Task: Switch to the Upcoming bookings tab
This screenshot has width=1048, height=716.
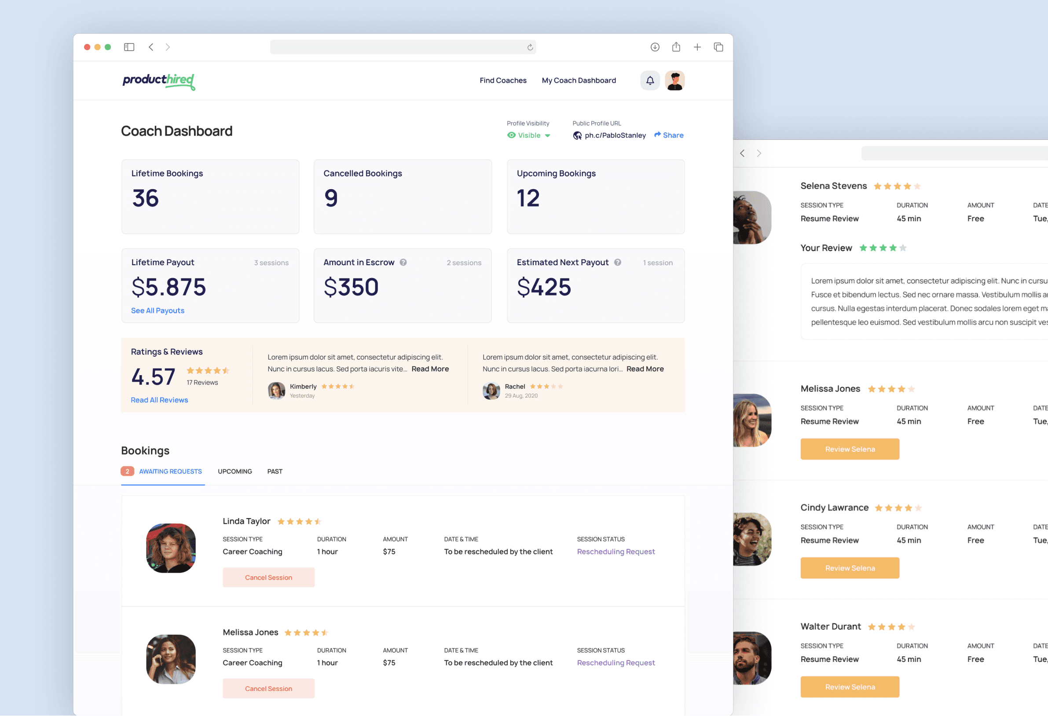Action: 235,471
